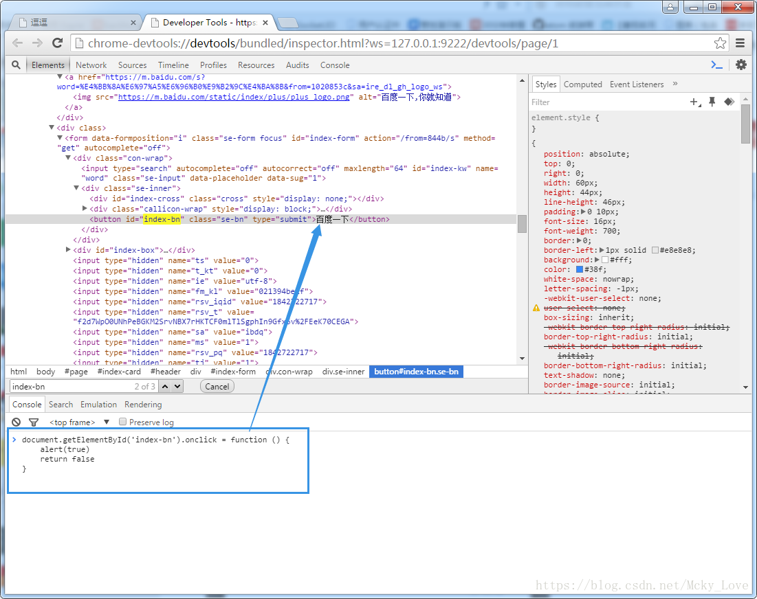Click the user profile icon in title bar
The height and width of the screenshot is (599, 757).
coord(670,8)
